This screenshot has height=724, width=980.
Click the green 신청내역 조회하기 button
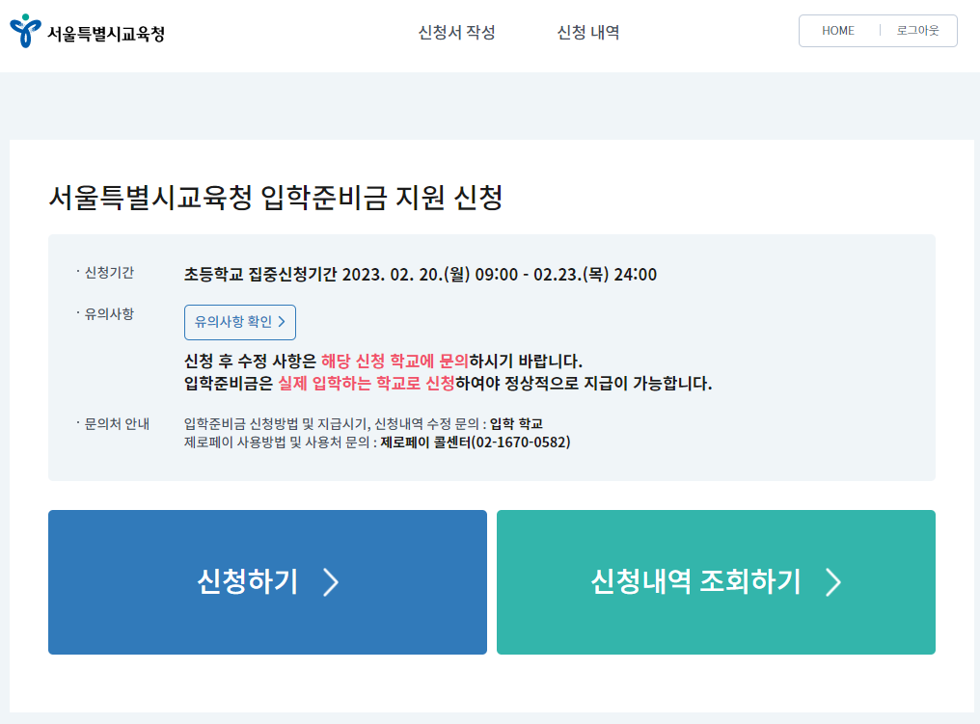[x=716, y=582]
